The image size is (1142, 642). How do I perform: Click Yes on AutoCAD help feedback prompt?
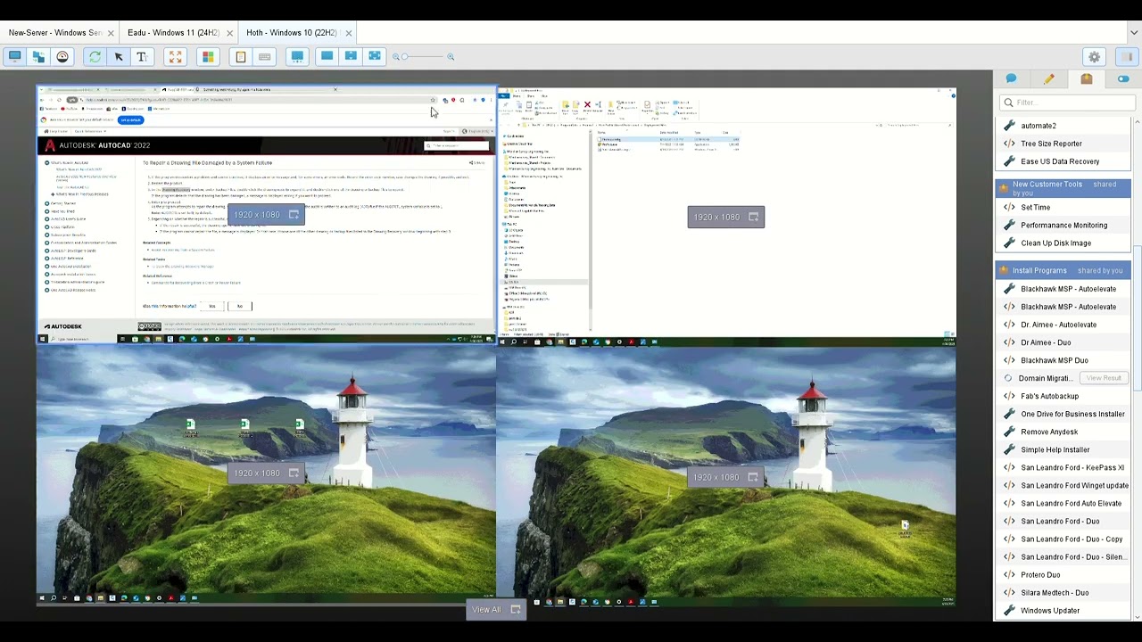(x=211, y=306)
